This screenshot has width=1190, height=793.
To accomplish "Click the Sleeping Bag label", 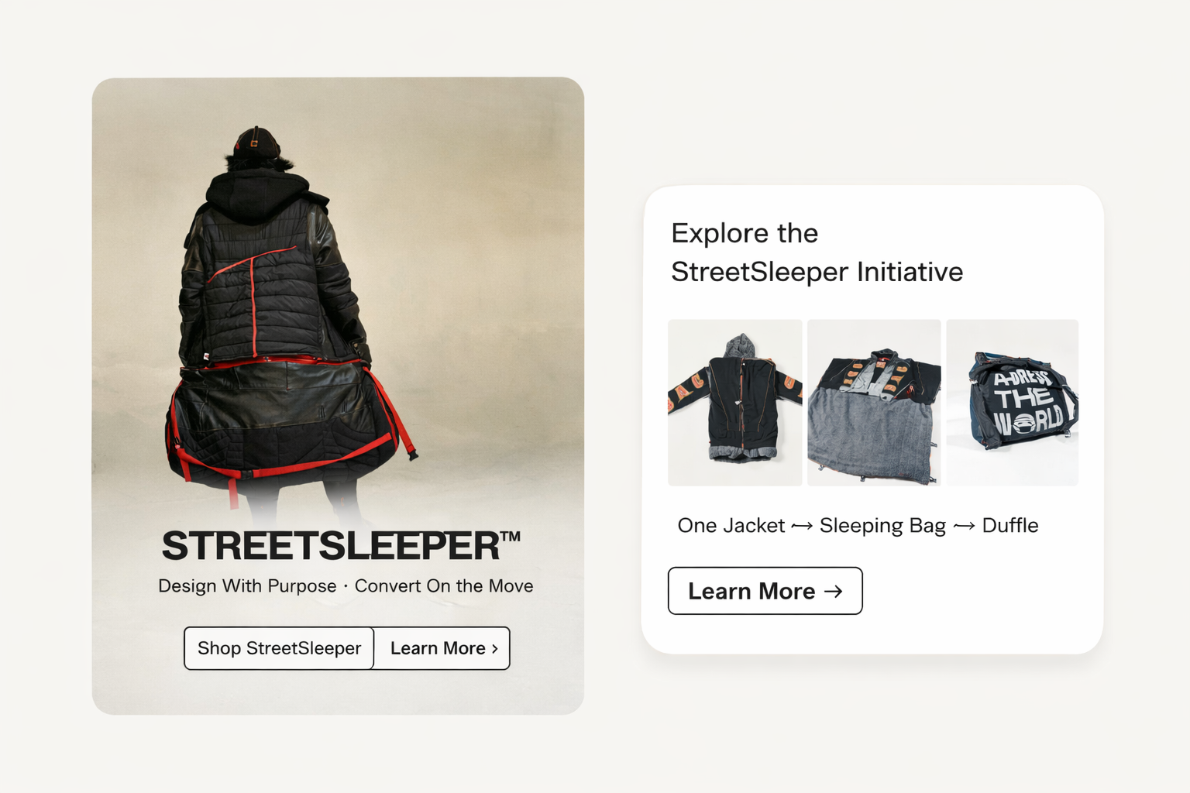I will click(x=882, y=526).
